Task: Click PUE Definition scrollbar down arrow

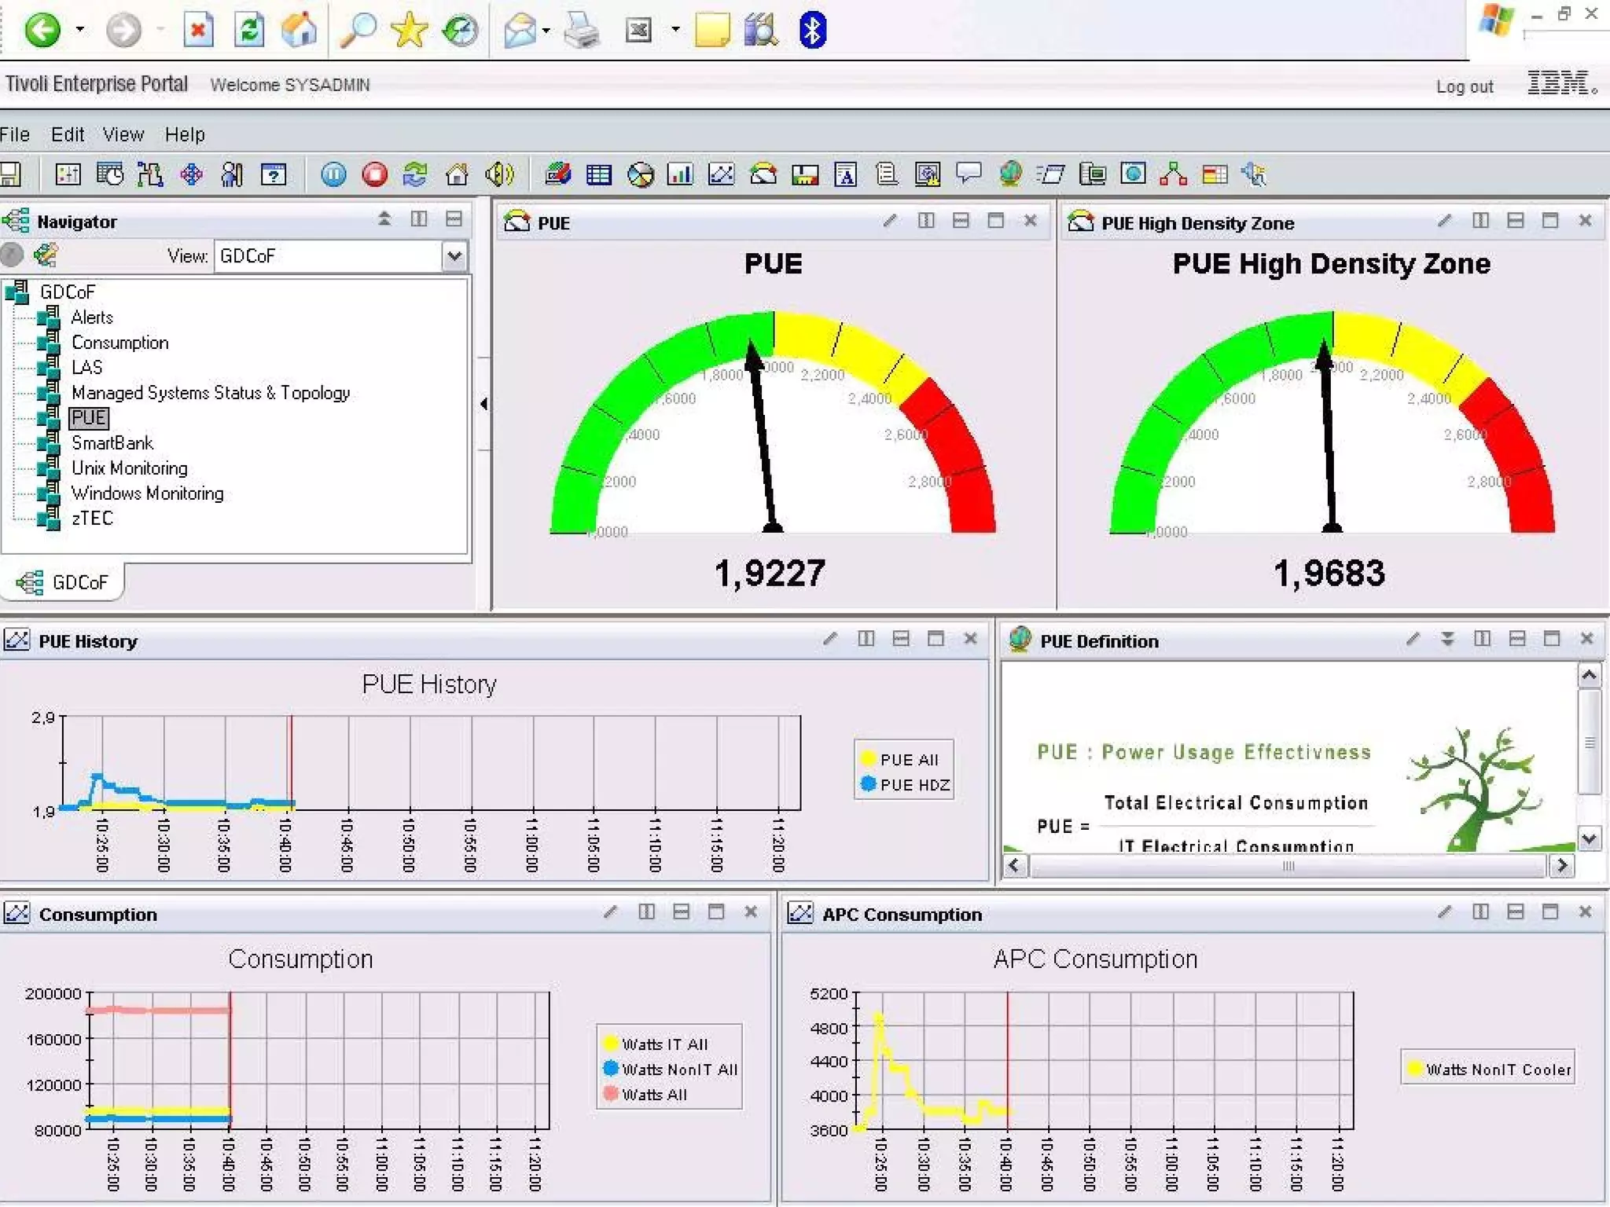Action: [1589, 838]
